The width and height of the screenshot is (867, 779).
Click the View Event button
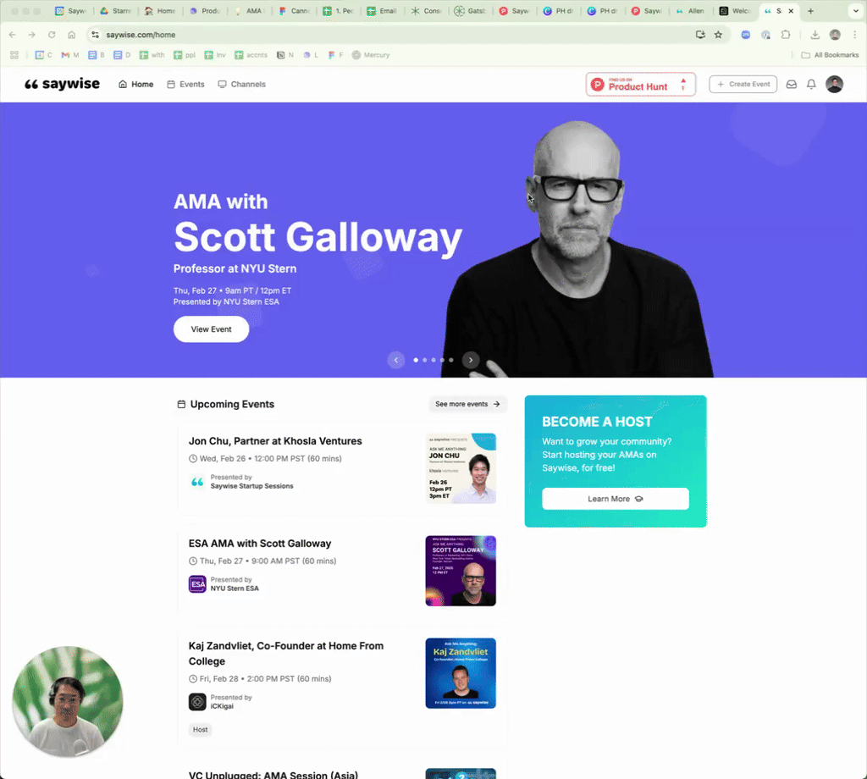pyautogui.click(x=211, y=329)
